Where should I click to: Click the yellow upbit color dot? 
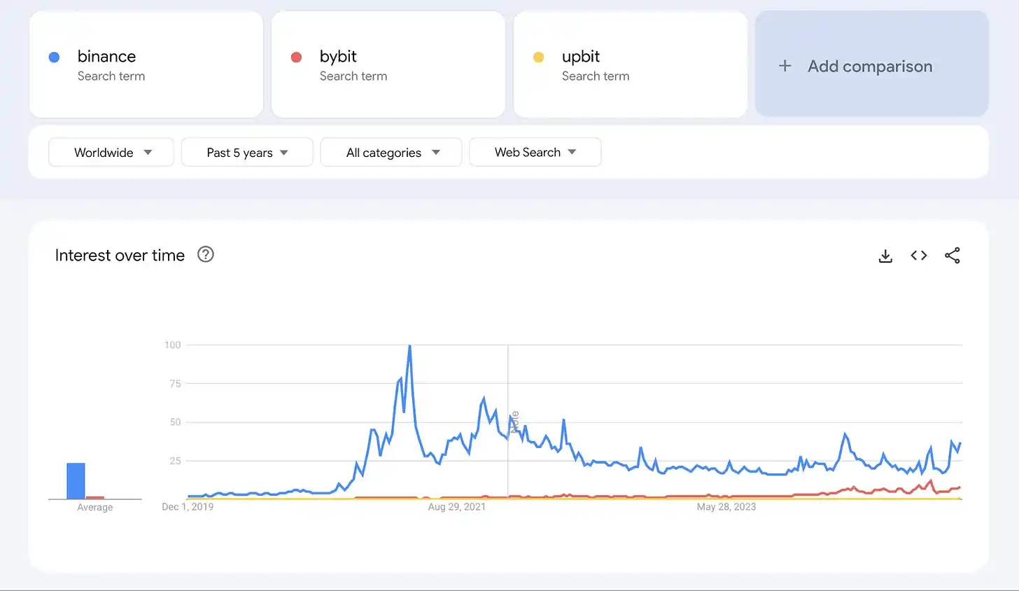click(538, 57)
